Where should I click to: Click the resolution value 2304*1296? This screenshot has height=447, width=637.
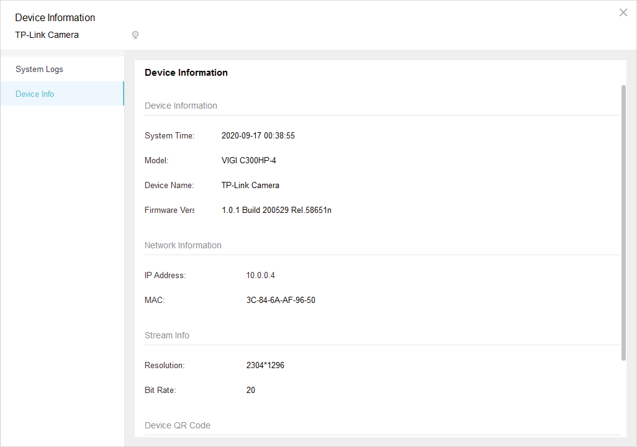click(265, 365)
